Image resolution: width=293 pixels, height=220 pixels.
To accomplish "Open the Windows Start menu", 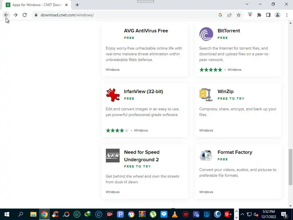I will point(7,214).
